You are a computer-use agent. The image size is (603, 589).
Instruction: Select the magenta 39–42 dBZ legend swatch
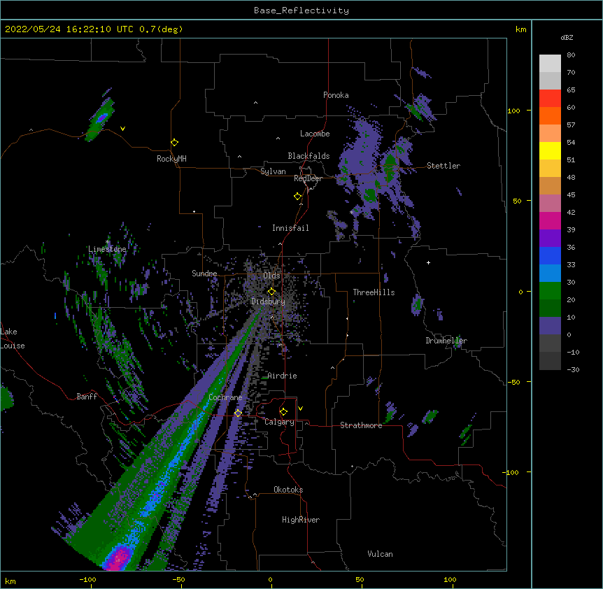click(x=550, y=221)
